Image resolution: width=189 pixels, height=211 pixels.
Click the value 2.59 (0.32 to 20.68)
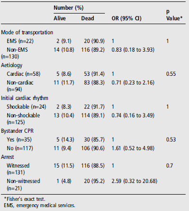click(x=134, y=181)
